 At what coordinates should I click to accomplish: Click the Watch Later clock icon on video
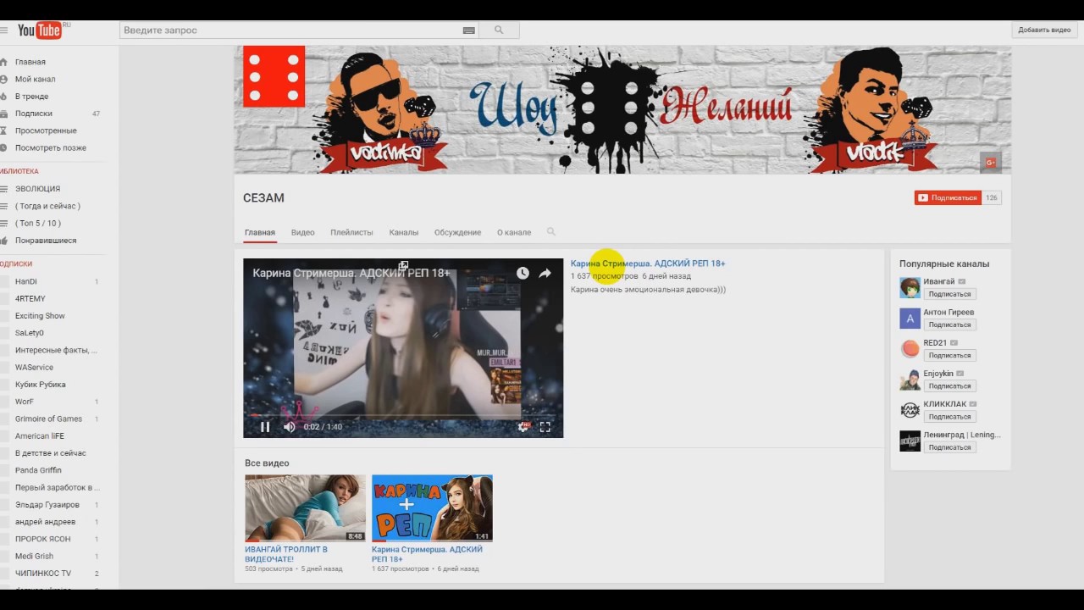(x=523, y=273)
